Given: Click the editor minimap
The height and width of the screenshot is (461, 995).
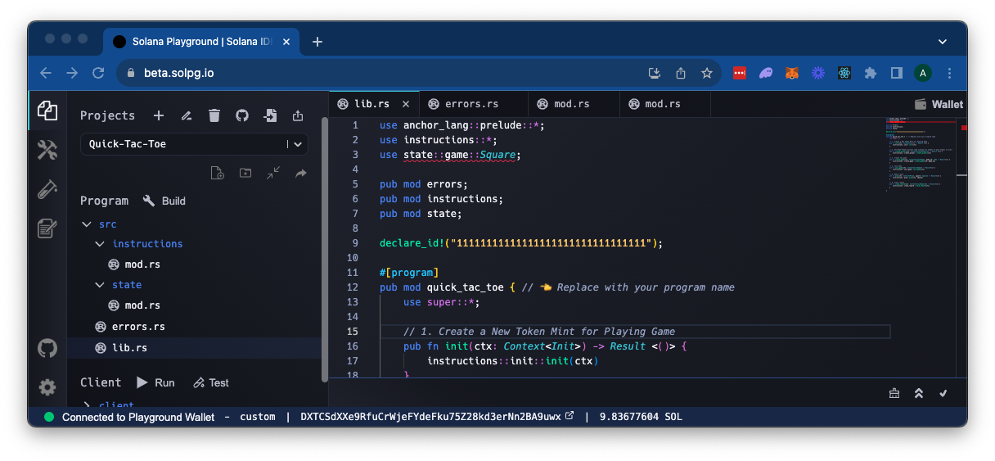Looking at the screenshot, I should click(921, 156).
